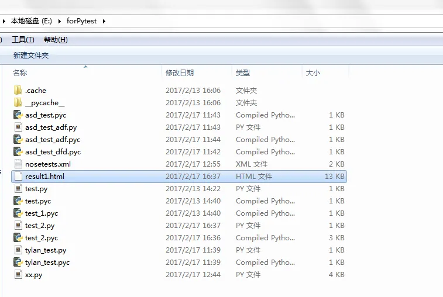The image size is (443, 297).
Task: Click the asd_test_dfd.pyc compiled Python icon
Action: 18,151
